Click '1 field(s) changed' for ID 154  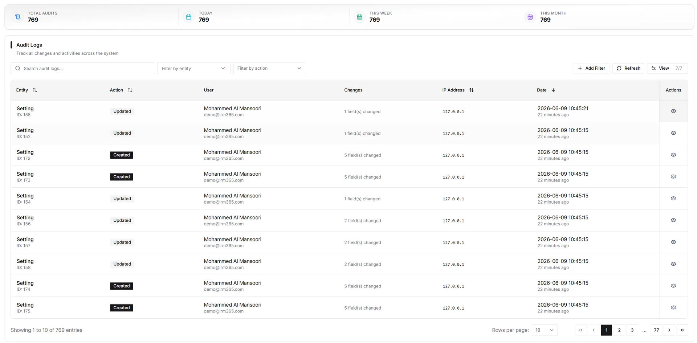click(362, 199)
